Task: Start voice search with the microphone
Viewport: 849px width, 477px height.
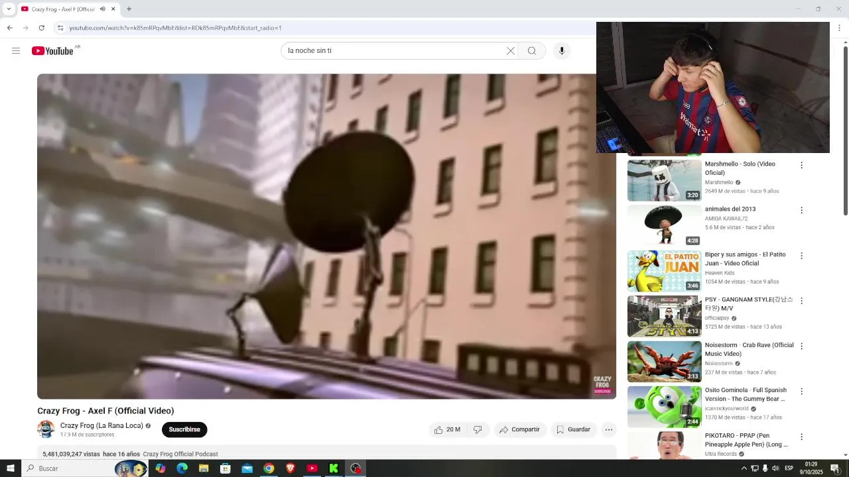Action: [562, 51]
